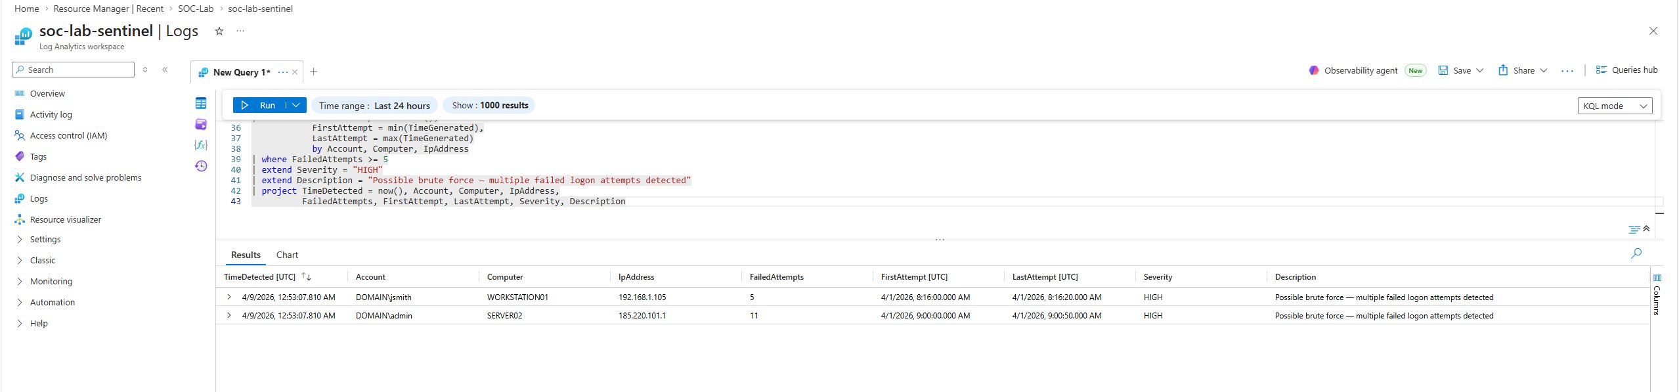Change Show 1000 results limit
Viewport: 1679px width, 392px height.
point(490,105)
